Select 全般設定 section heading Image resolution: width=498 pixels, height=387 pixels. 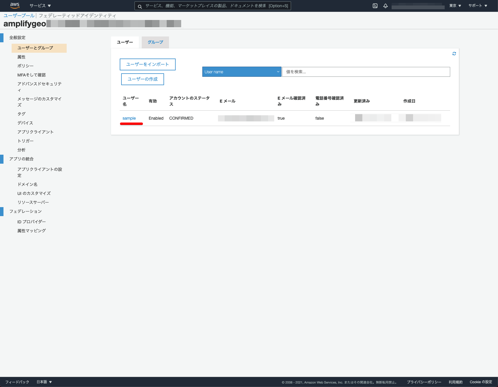[x=17, y=38]
